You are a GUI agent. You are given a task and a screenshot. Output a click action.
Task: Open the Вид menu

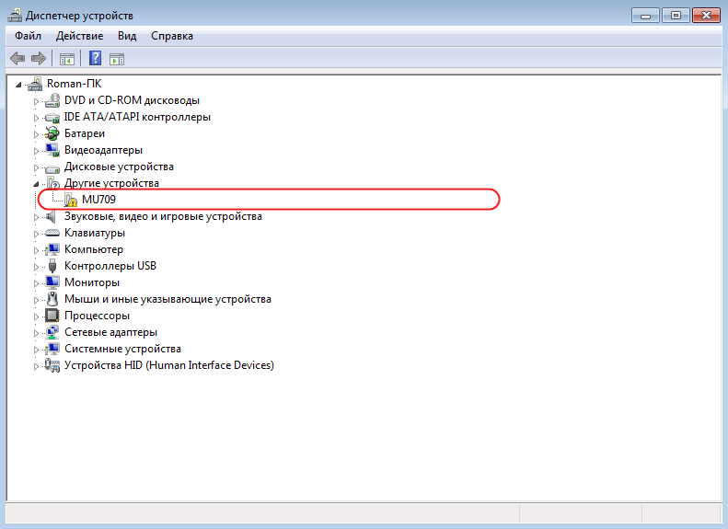click(x=127, y=36)
